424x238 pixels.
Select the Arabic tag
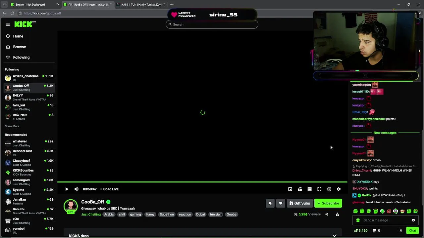point(109,215)
